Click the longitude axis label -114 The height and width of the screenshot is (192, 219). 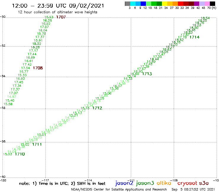[89, 180]
